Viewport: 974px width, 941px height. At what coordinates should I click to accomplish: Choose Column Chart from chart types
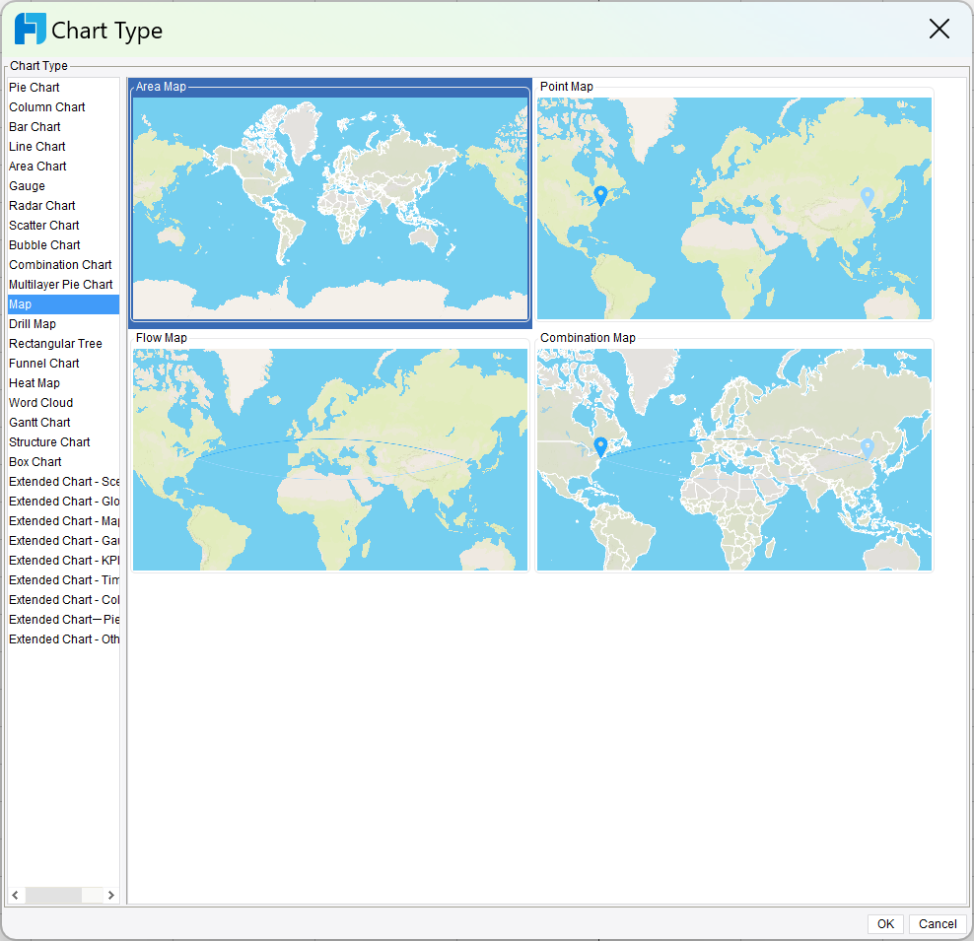click(47, 107)
